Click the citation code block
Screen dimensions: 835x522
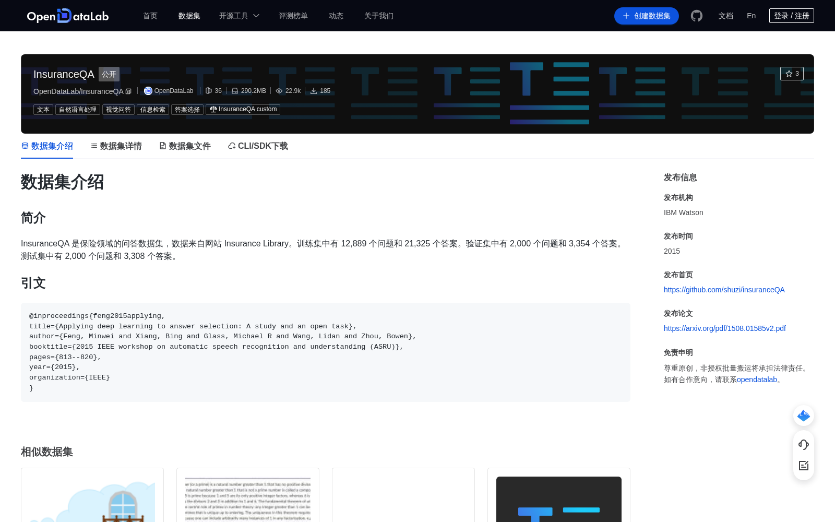pyautogui.click(x=326, y=352)
